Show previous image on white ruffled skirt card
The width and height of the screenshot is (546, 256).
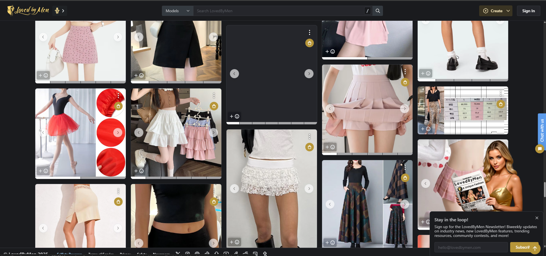tap(139, 133)
